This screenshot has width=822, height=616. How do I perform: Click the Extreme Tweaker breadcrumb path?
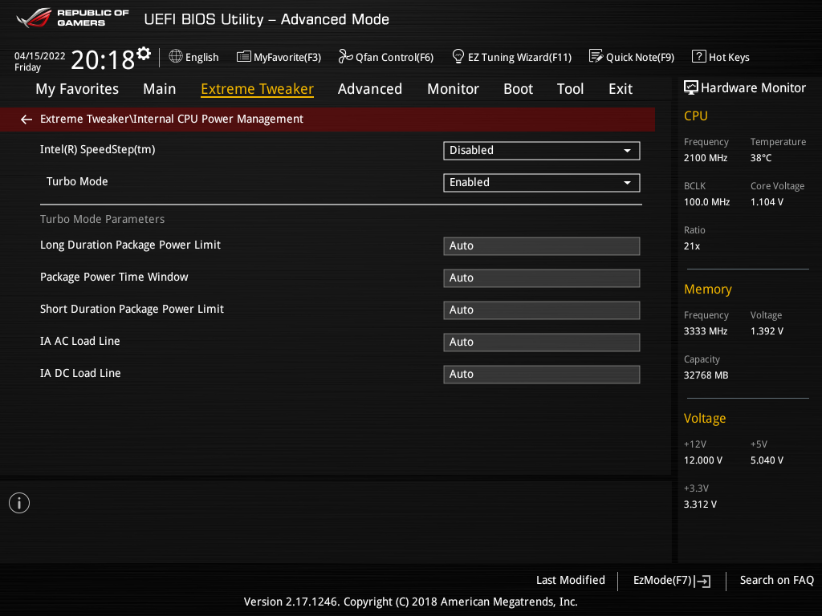click(172, 120)
